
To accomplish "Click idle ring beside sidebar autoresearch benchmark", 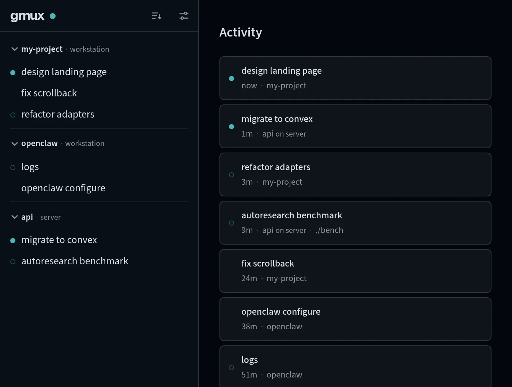I will point(13,262).
